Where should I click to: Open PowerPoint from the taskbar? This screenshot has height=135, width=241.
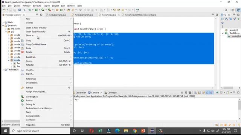coord(143,131)
